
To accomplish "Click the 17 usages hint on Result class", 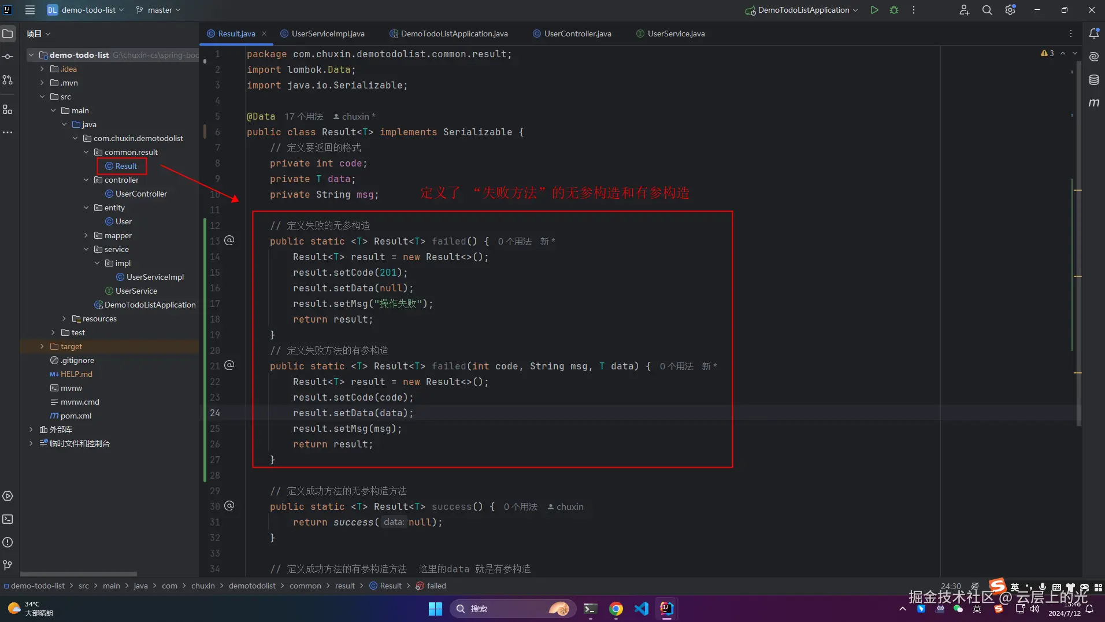I will click(303, 116).
